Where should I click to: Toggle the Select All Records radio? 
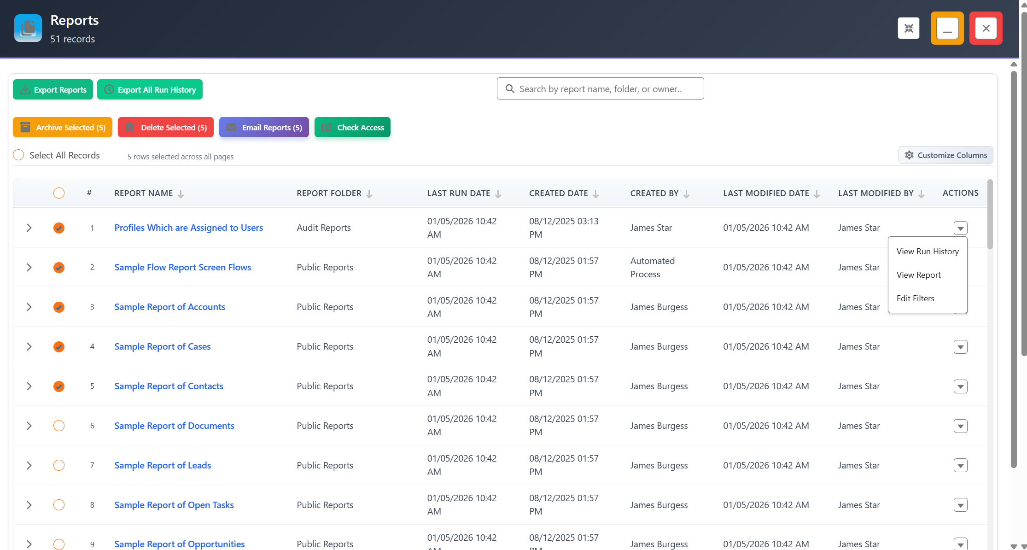coord(18,155)
